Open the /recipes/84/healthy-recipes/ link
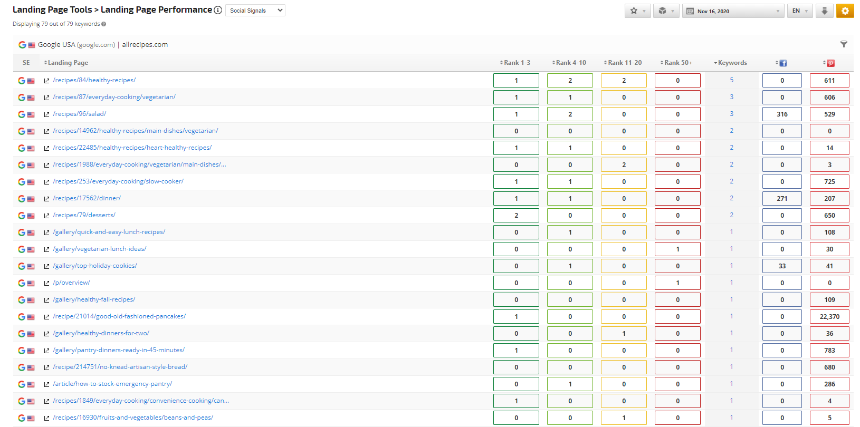This screenshot has width=860, height=427. [94, 80]
